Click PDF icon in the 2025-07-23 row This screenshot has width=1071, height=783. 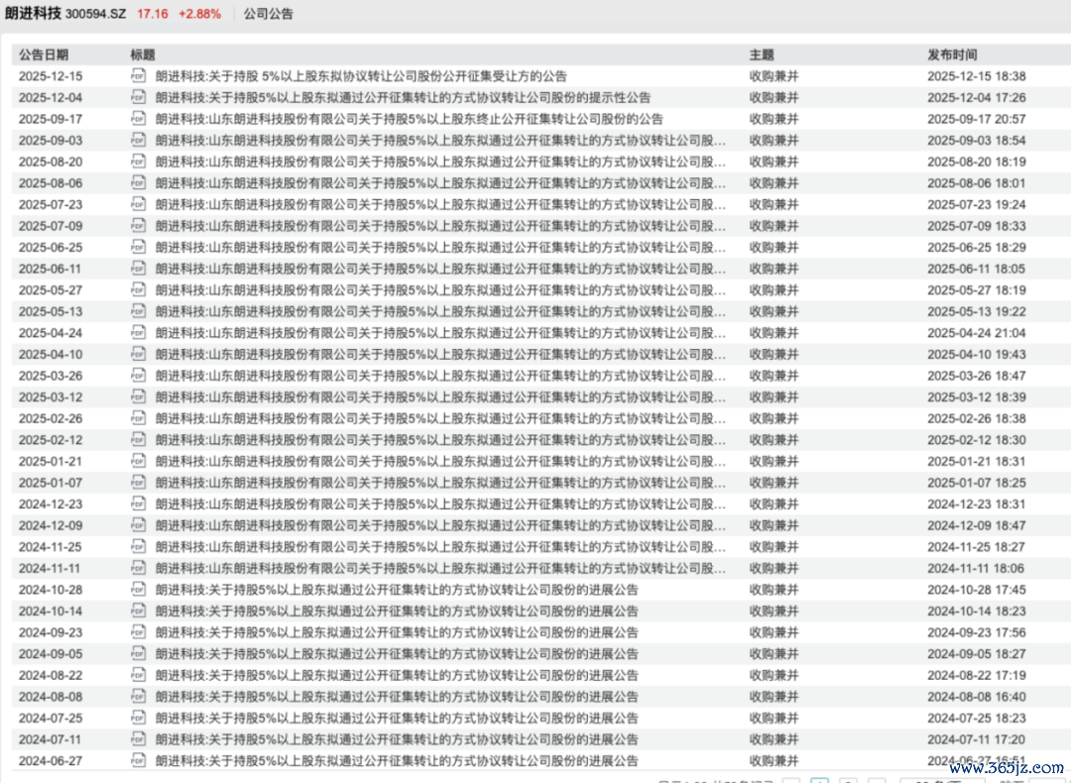pos(138,205)
